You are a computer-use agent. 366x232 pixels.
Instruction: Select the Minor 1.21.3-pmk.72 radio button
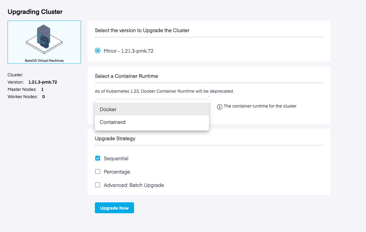pos(98,51)
